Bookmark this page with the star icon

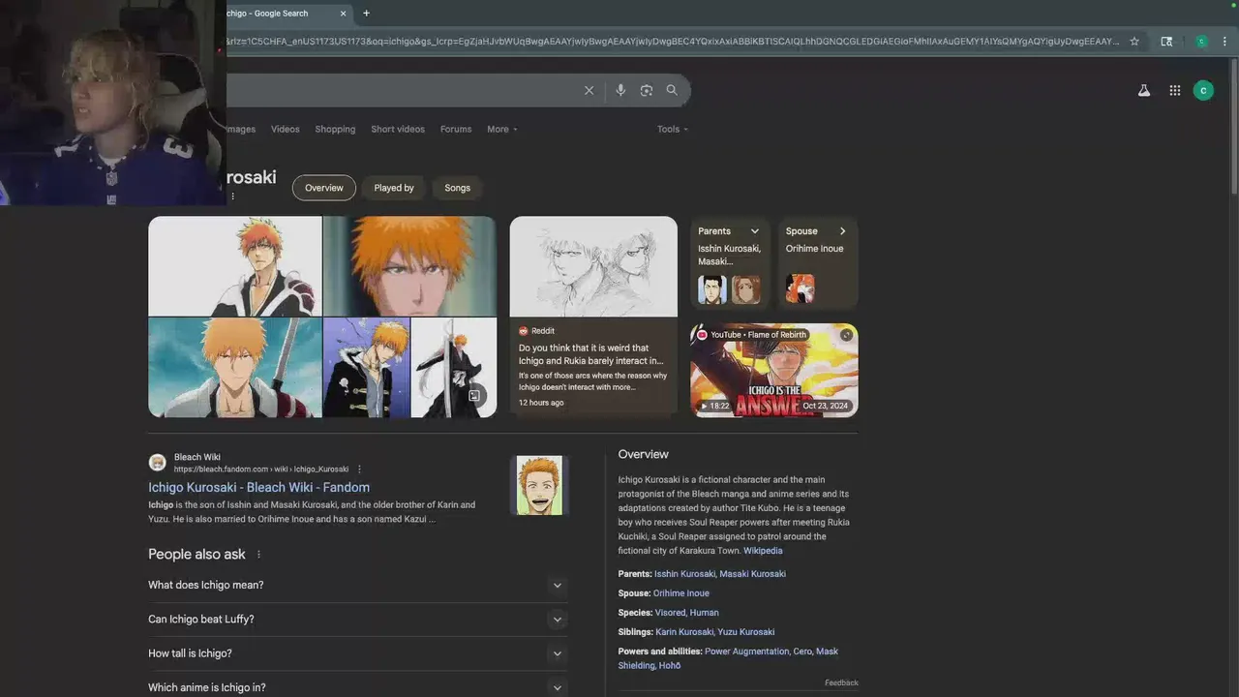tap(1134, 42)
